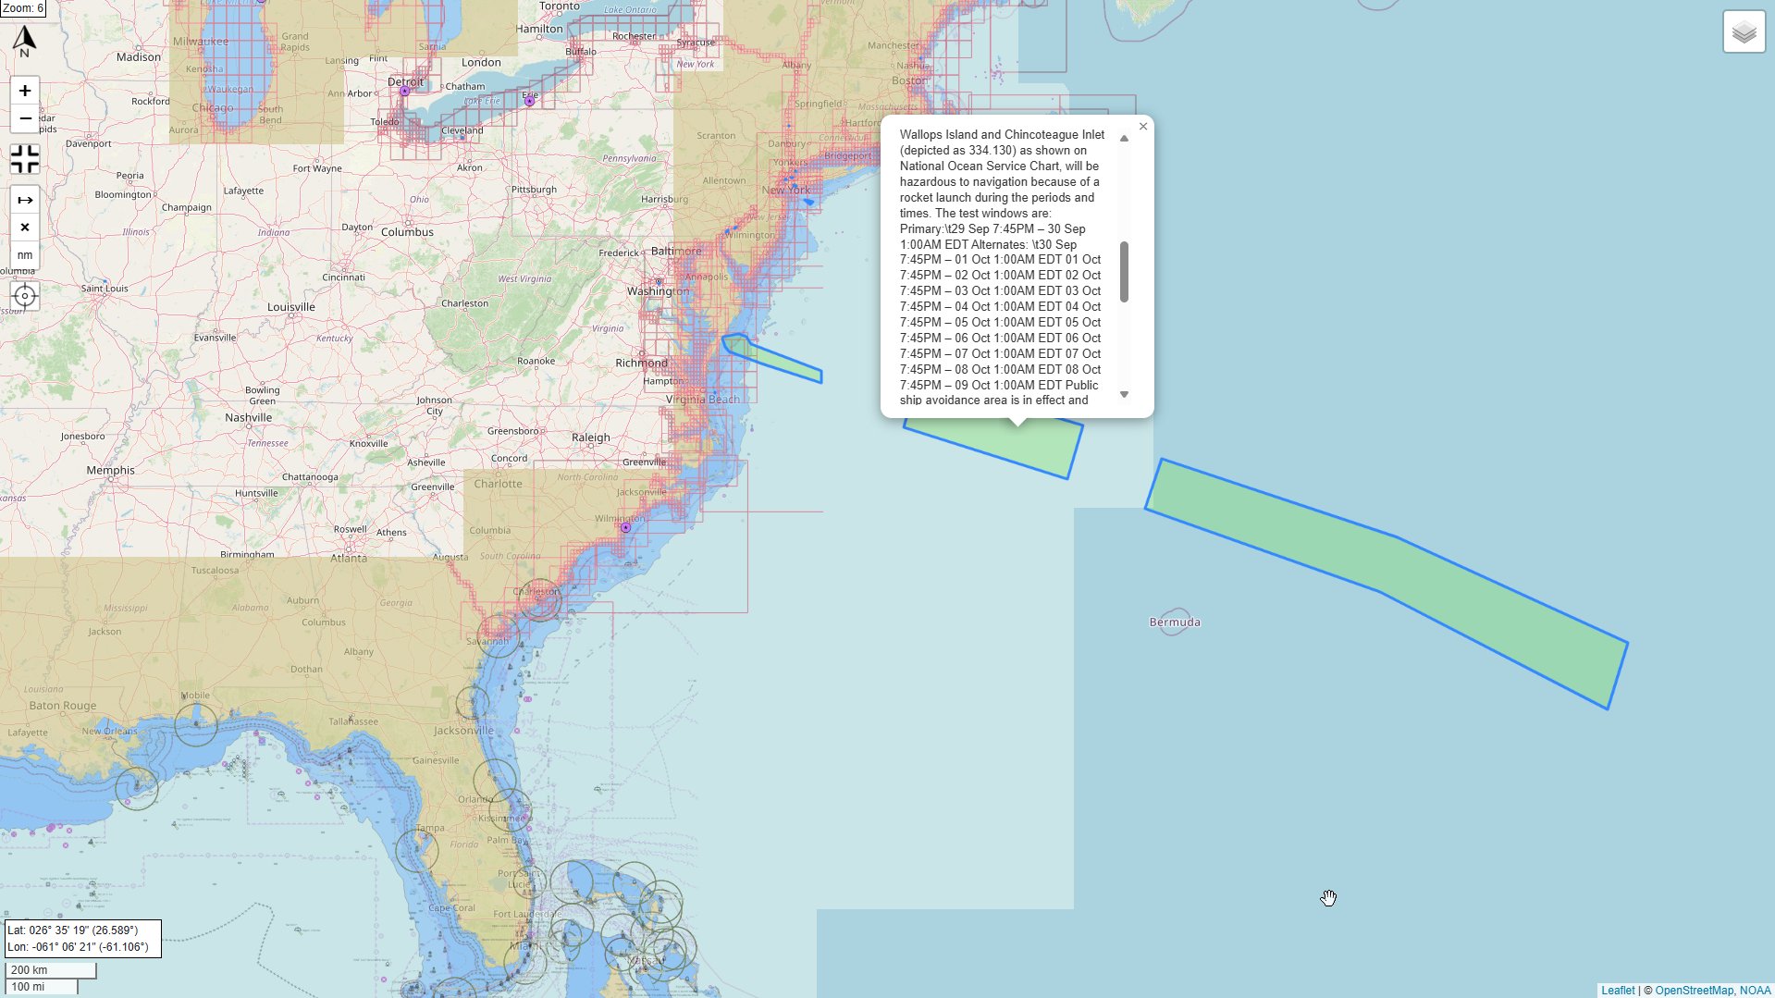Open the NOAA attribution link
The image size is (1775, 998).
point(1755,991)
